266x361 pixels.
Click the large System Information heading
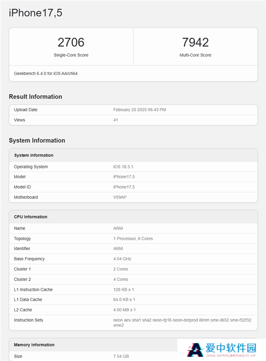(37, 141)
